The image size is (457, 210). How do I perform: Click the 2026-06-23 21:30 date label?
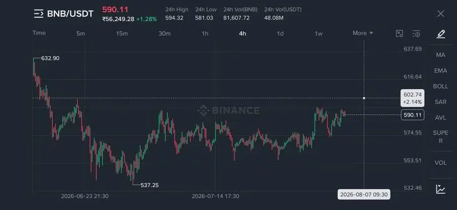[85, 196]
